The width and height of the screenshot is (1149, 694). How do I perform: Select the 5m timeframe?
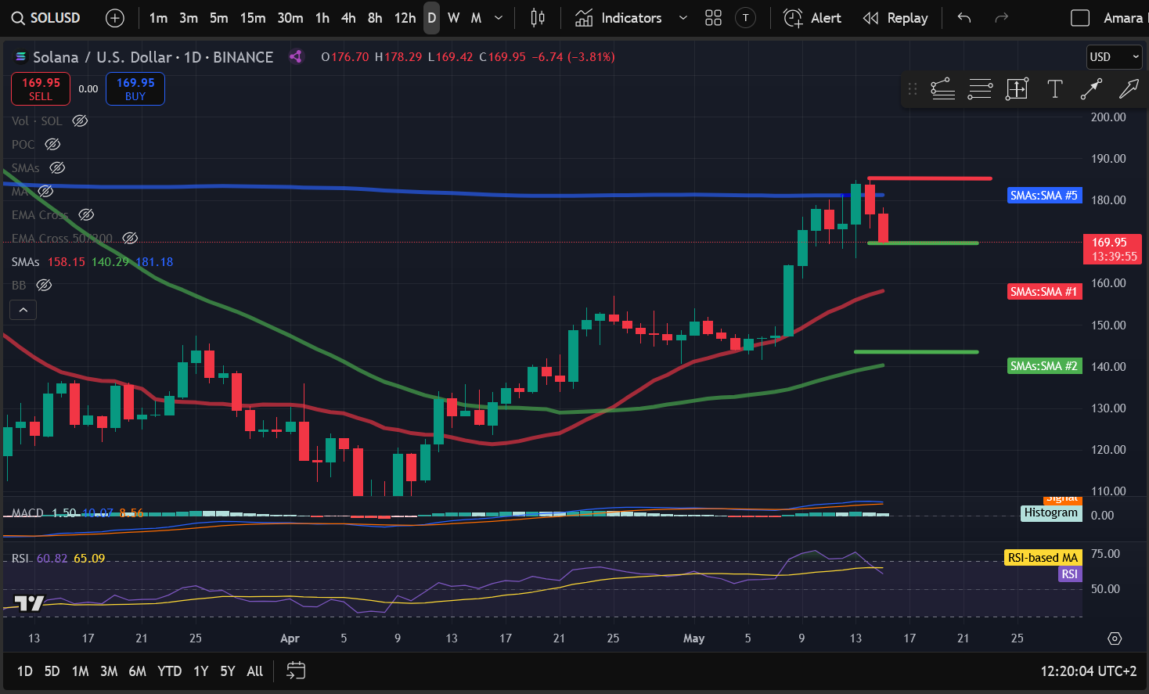pyautogui.click(x=219, y=18)
